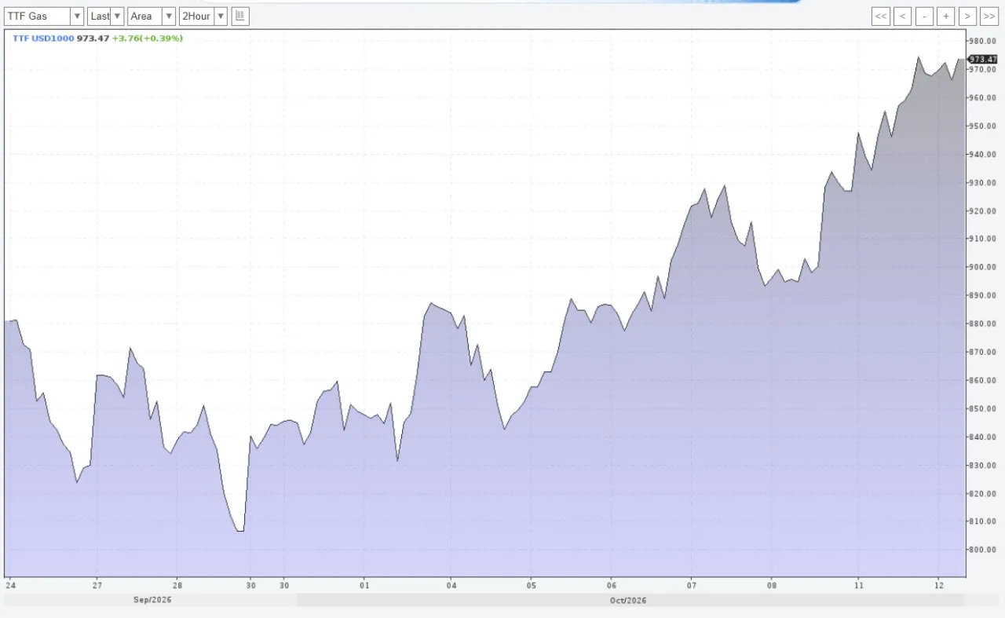The width and height of the screenshot is (1005, 618).
Task: Zoom in chart with plus button
Action: click(946, 16)
